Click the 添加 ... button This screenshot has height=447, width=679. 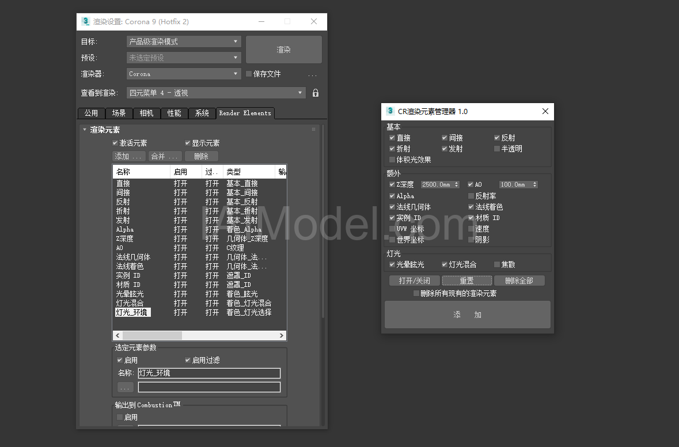click(128, 156)
